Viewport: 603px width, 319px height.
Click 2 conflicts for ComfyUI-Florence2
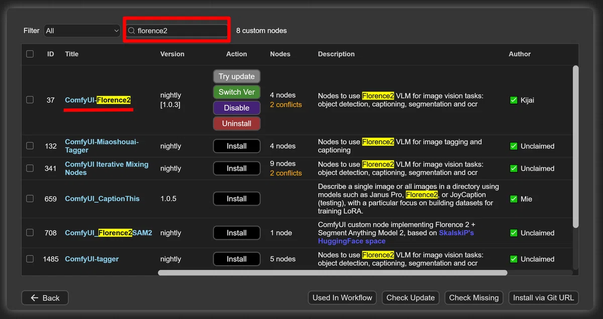[286, 104]
